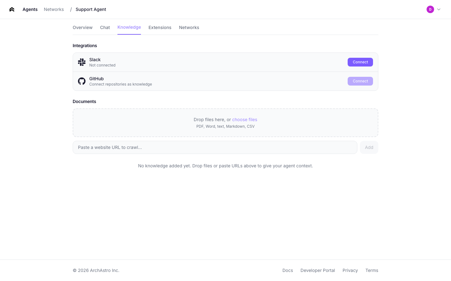Expand the account dropdown chevron
The height and width of the screenshot is (281, 451).
click(439, 9)
